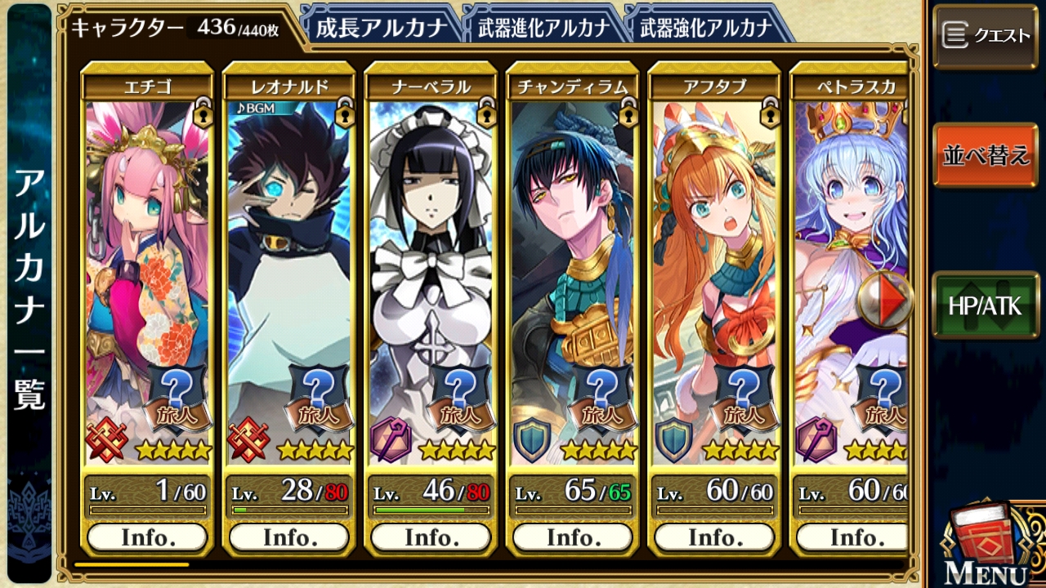
Task: Click Info. button under ナーベラル
Action: [x=431, y=537]
